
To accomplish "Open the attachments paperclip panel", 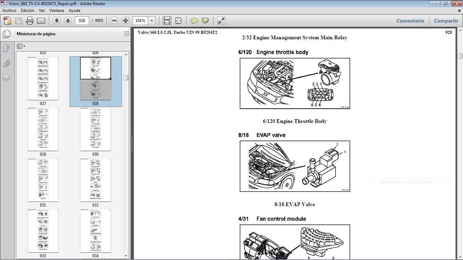I will click(x=6, y=63).
